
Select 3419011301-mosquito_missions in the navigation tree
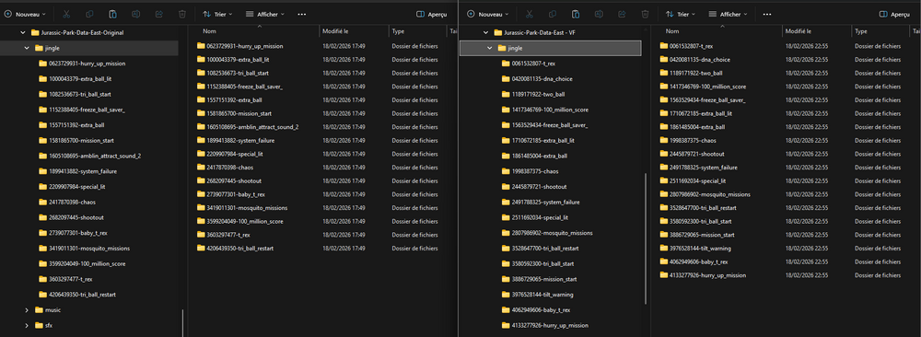tap(85, 249)
